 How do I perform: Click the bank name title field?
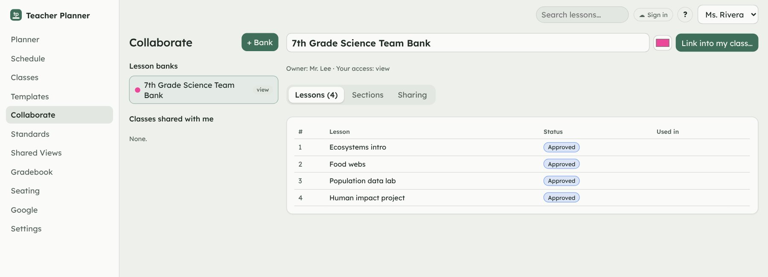[x=468, y=43]
